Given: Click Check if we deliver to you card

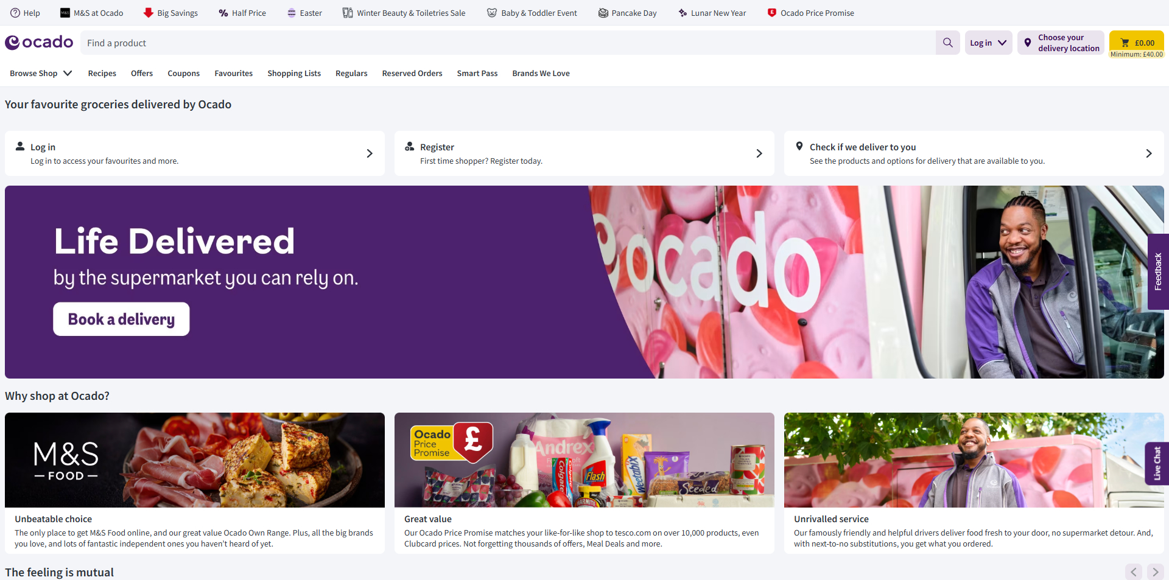Looking at the screenshot, I should (974, 153).
